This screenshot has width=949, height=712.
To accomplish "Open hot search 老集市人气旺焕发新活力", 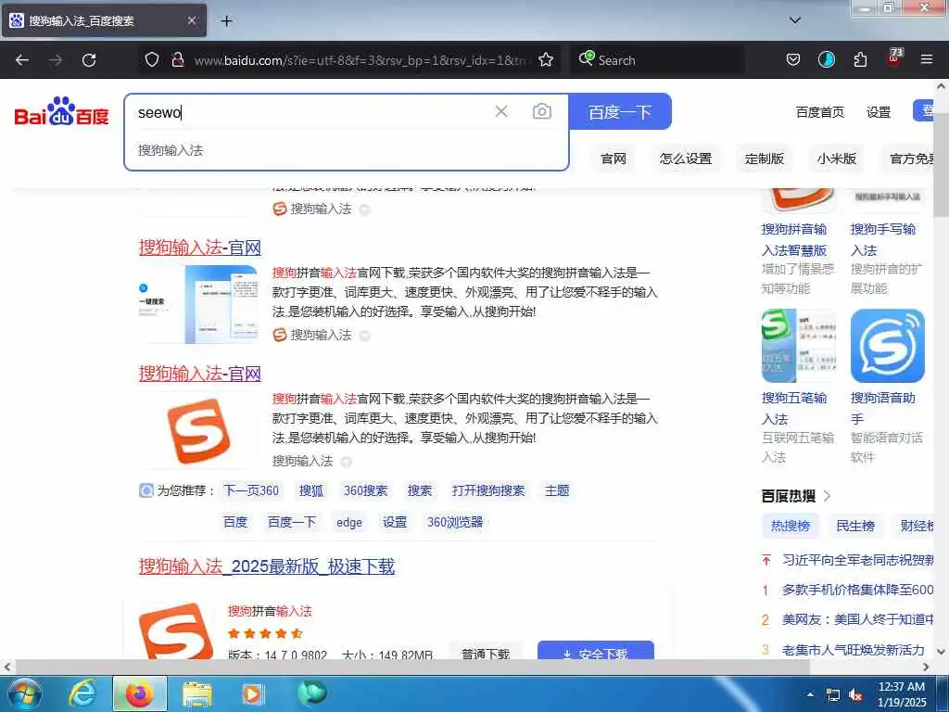I will click(x=853, y=650).
